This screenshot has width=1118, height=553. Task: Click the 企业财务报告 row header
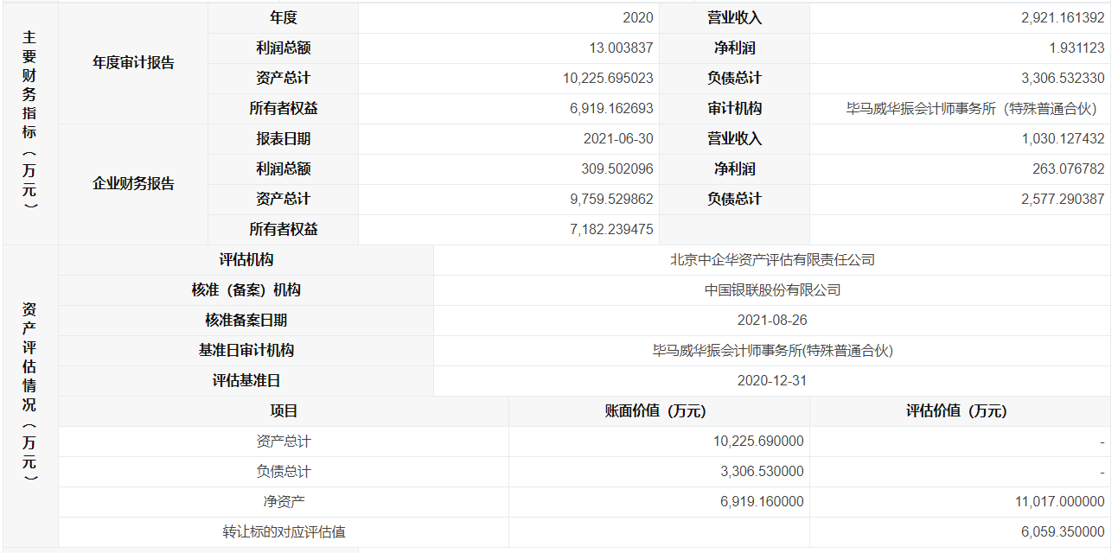(x=133, y=184)
